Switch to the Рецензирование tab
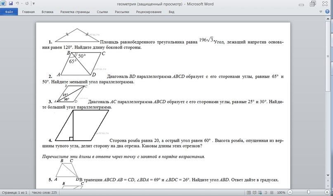Image resolution: width=333 pixels, height=196 pixels. pyautogui.click(x=149, y=12)
